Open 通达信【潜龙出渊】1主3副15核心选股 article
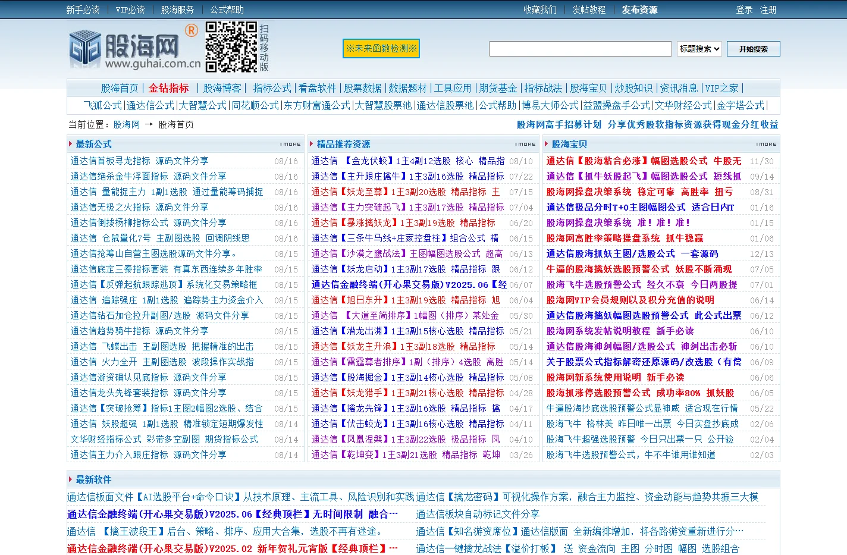 coord(407,331)
